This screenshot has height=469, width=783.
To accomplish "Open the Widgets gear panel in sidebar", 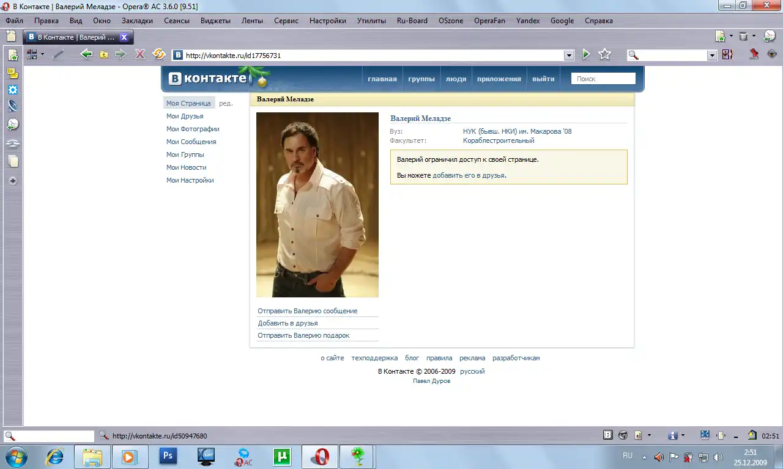I will tap(12, 90).
